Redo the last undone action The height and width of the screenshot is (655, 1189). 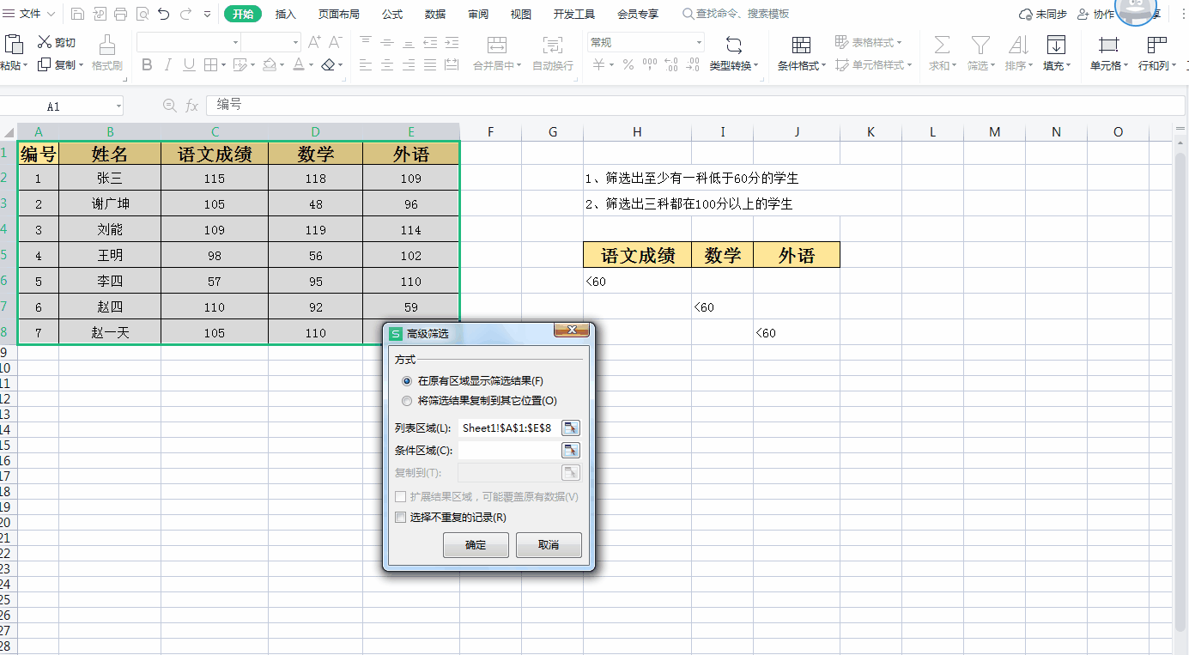pos(185,14)
